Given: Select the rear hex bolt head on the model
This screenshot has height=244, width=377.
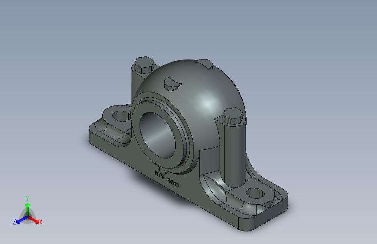Looking at the screenshot, I should point(144,65).
